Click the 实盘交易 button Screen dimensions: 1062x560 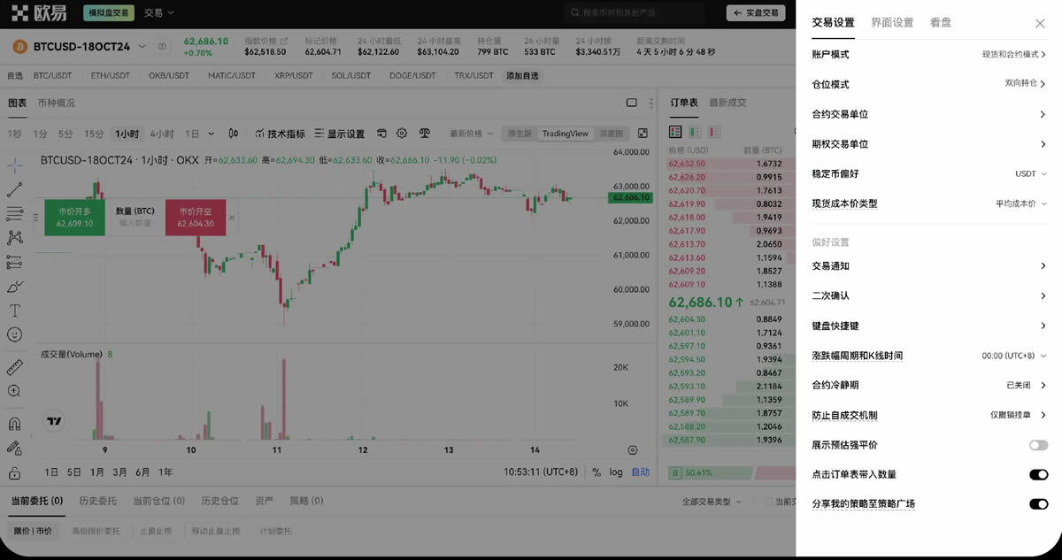pyautogui.click(x=755, y=13)
